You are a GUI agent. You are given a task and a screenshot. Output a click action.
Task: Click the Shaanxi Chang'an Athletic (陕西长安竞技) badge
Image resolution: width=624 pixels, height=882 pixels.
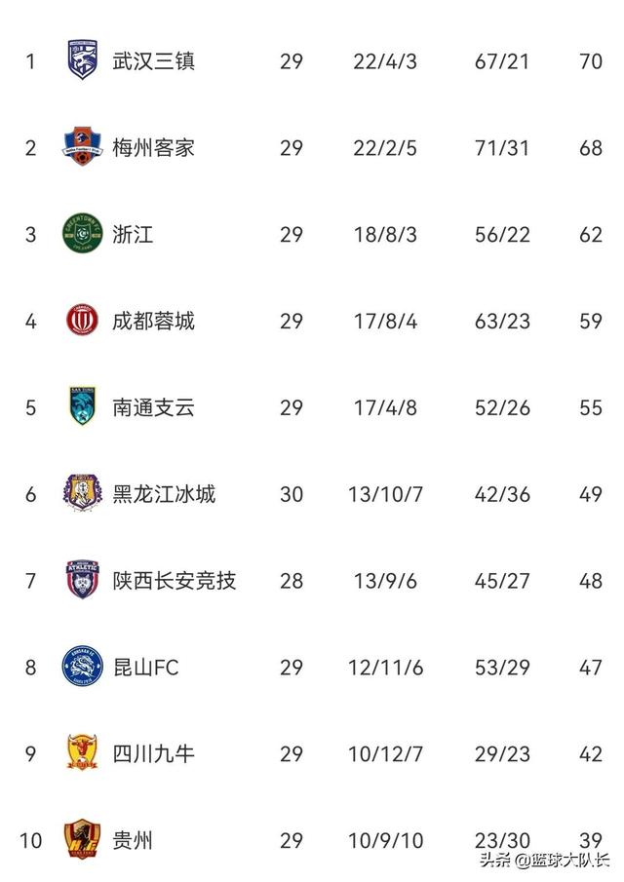point(82,579)
